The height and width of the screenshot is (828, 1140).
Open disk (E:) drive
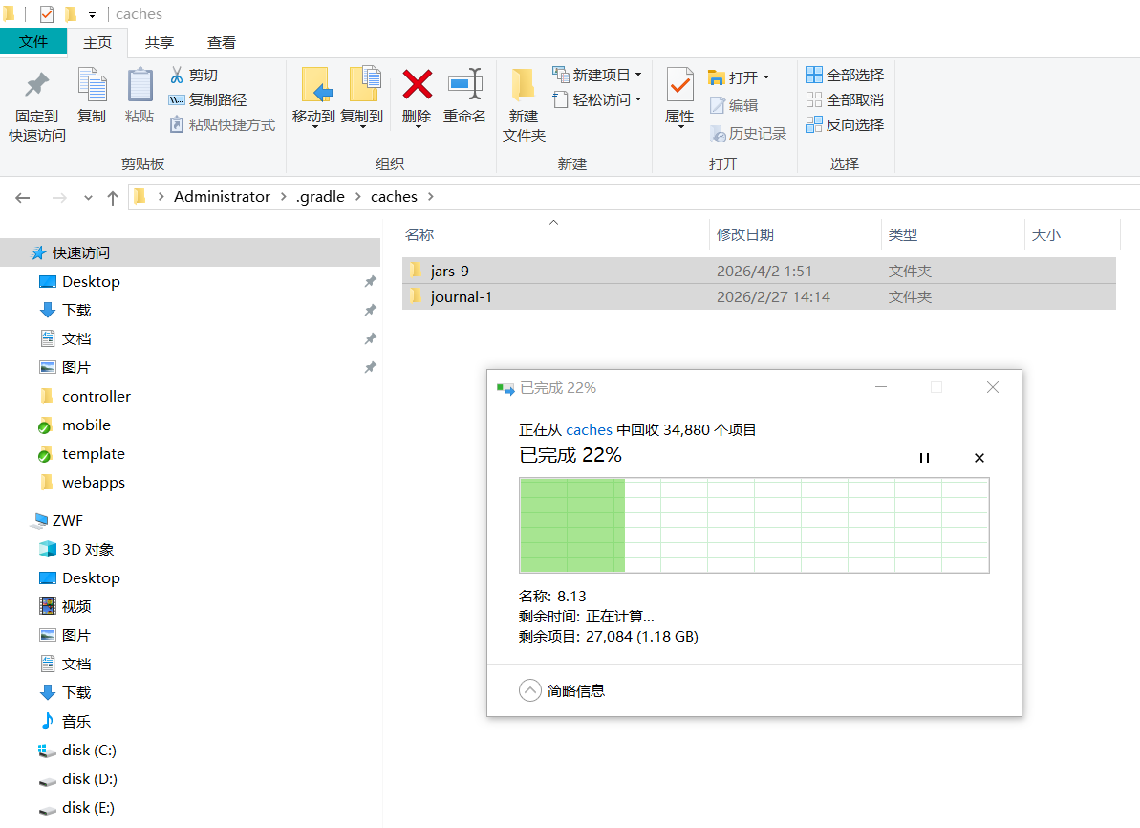pos(88,808)
